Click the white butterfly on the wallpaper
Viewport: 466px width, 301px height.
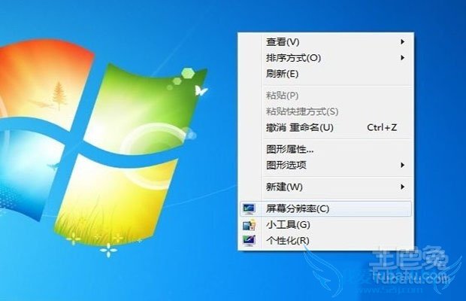(x=201, y=90)
